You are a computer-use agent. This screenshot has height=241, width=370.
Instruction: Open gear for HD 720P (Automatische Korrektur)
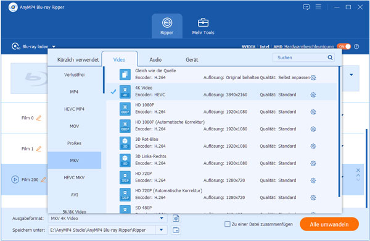click(x=313, y=198)
